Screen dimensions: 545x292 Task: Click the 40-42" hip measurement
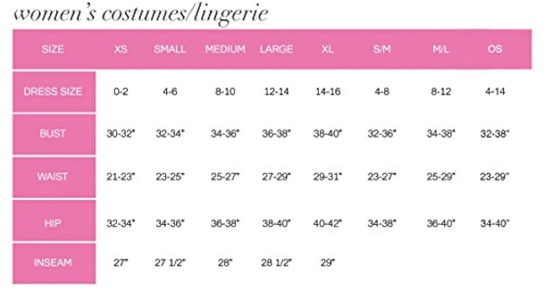coord(328,223)
